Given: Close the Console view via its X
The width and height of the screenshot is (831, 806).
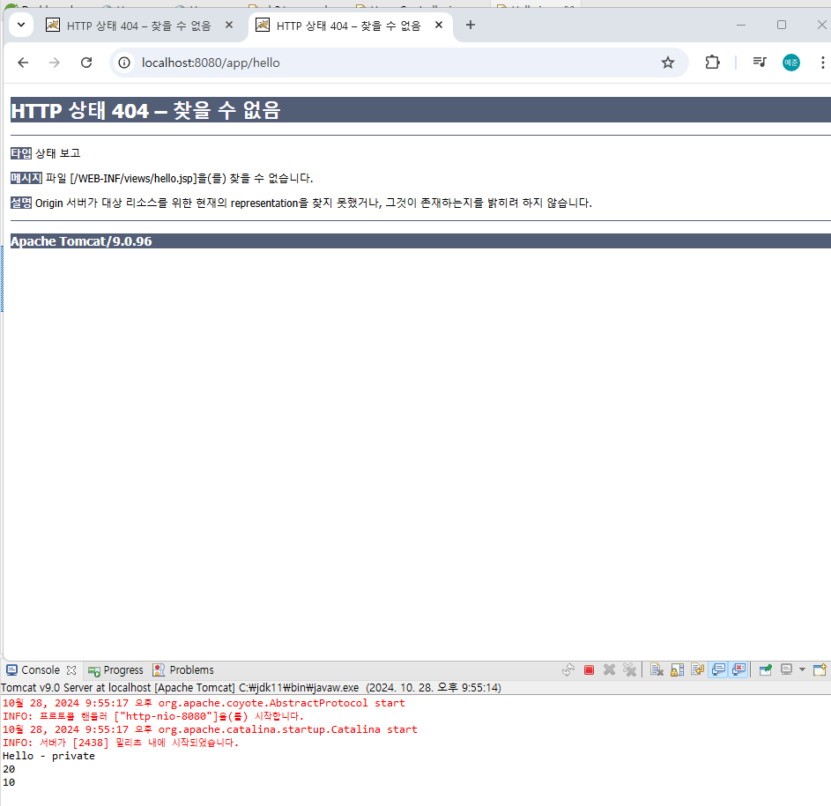Looking at the screenshot, I should click(71, 670).
